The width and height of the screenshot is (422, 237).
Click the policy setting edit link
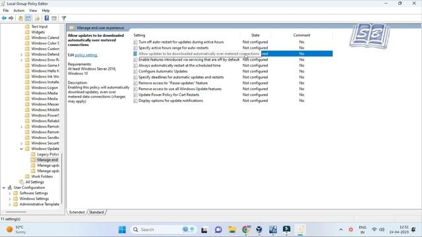86,55
